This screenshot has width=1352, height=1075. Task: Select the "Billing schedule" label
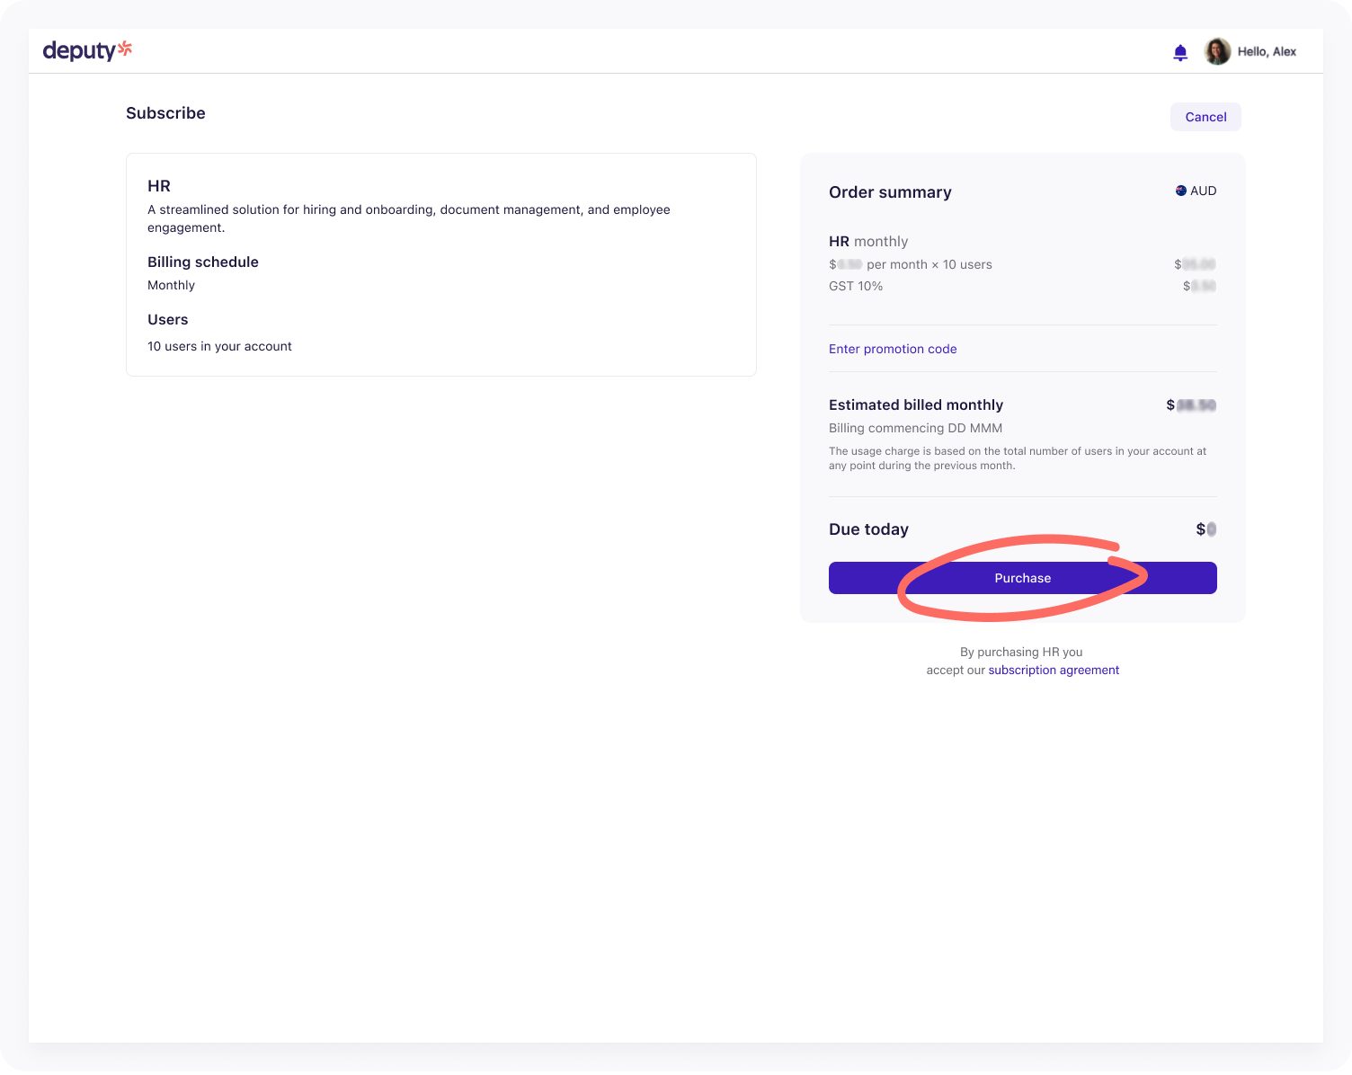coord(202,262)
